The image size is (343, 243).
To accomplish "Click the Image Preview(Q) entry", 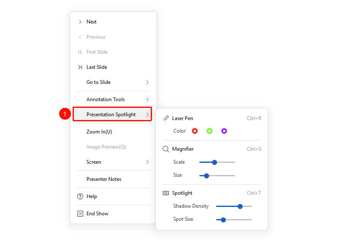I will [x=113, y=147].
